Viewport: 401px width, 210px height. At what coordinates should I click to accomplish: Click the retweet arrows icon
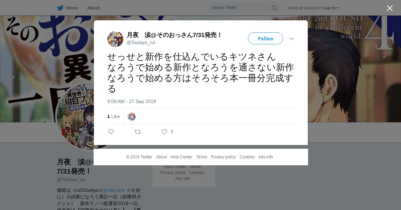point(138,132)
